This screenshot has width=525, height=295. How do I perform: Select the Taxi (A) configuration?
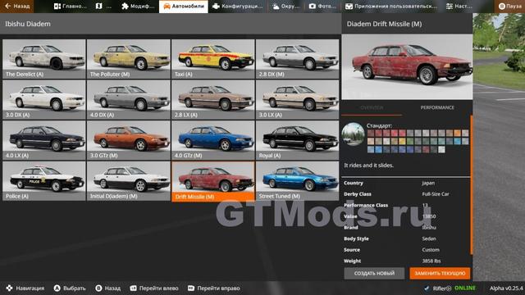(213, 59)
